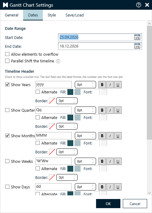This screenshot has height=213, width=152.
Task: Open the Months font size 8pt spinner
Action: (x=85, y=136)
